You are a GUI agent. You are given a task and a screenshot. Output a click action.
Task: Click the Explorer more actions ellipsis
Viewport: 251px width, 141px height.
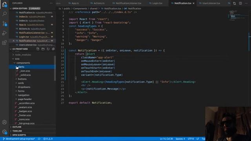[x=51, y=3]
